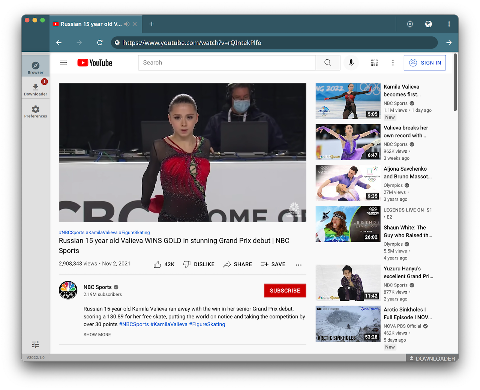This screenshot has height=390, width=480.
Task: Go forward with the grayed arrow
Action: pyautogui.click(x=79, y=43)
